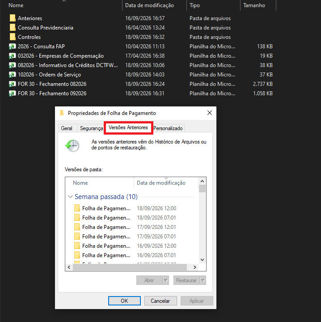Image resolution: width=321 pixels, height=322 pixels.
Task: Click the Abrir button
Action: [149, 280]
